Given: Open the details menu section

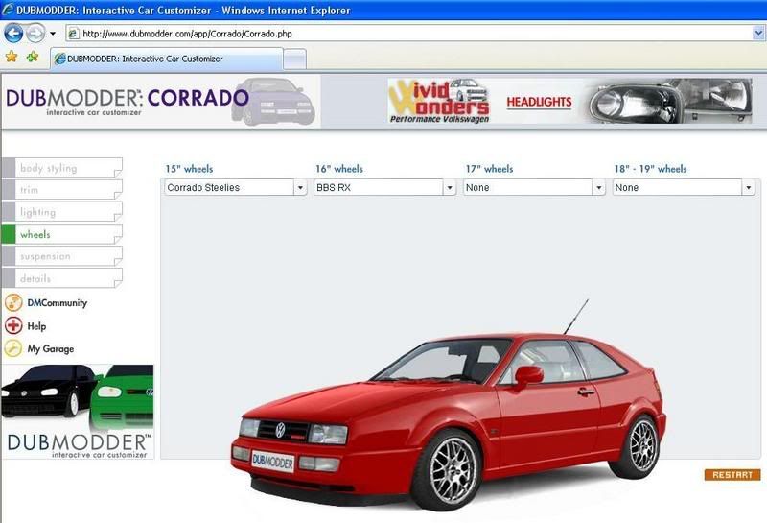Looking at the screenshot, I should [x=62, y=278].
